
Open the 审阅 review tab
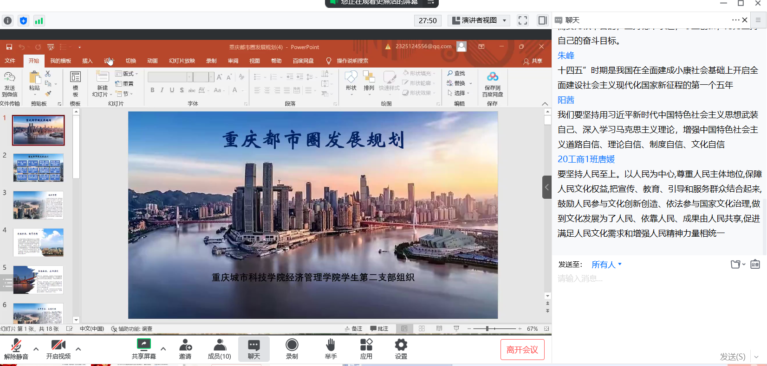[x=233, y=61]
